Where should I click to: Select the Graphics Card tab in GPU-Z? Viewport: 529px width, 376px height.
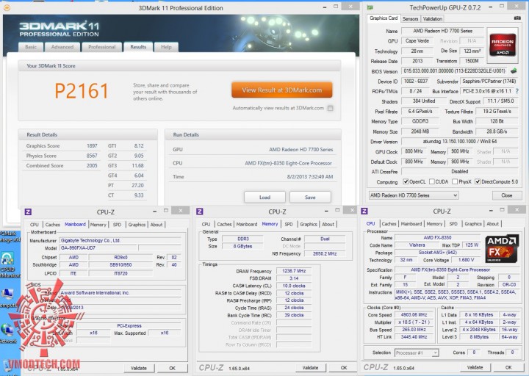pos(384,18)
